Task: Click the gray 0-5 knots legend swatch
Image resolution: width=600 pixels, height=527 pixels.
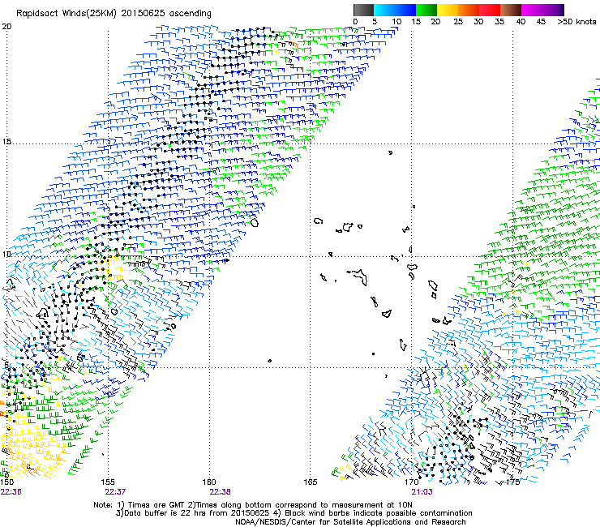Action: (x=363, y=10)
